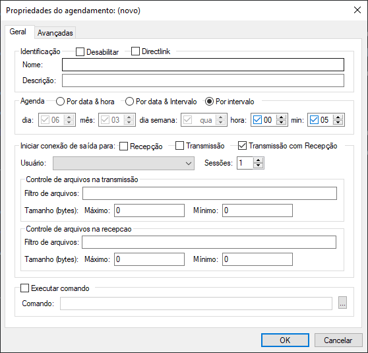Select the Geral tab
The height and width of the screenshot is (353, 368).
[x=18, y=32]
